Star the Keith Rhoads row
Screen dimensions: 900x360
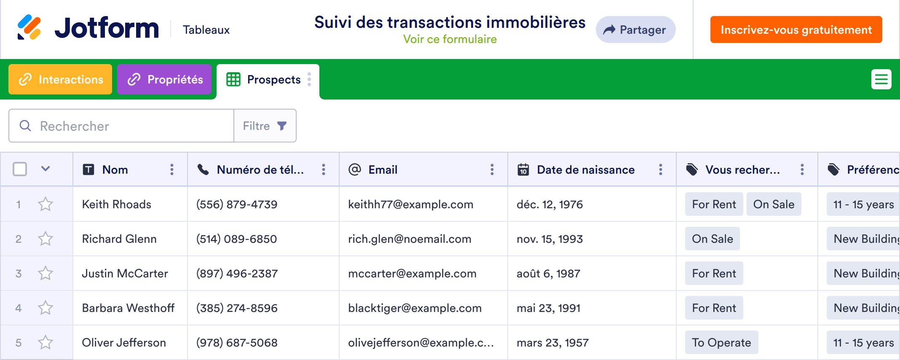coord(46,204)
